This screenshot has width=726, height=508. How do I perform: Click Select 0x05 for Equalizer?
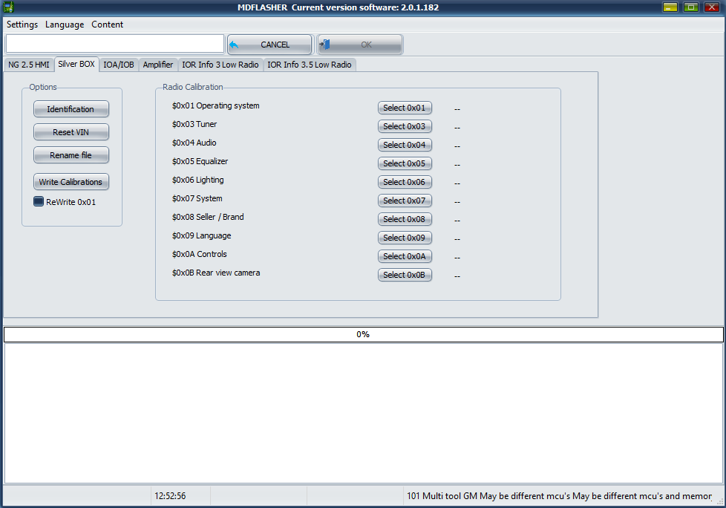coord(405,163)
